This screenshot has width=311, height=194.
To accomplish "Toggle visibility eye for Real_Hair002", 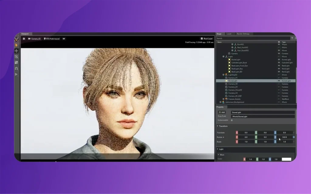I will click(279, 48).
